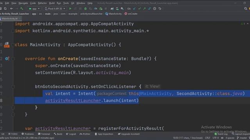
Task: Sync project with Gradle files icon
Action: [112, 9]
